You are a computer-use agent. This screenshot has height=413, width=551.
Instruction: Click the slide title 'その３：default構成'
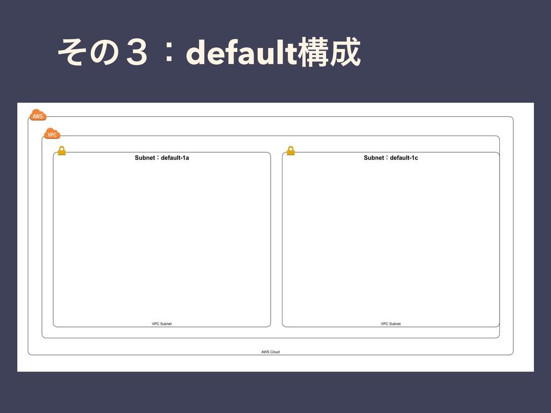pyautogui.click(x=209, y=52)
